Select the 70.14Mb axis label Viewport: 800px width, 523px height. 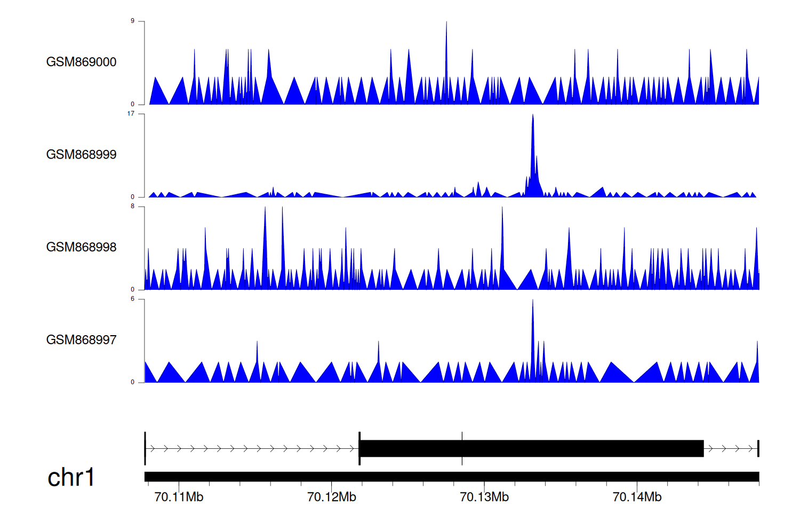click(x=637, y=497)
